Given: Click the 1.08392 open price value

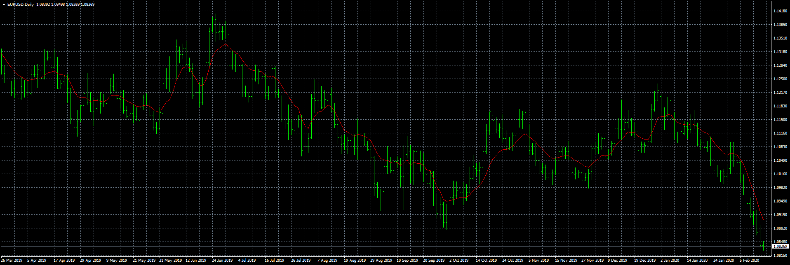Looking at the screenshot, I should (x=42, y=5).
